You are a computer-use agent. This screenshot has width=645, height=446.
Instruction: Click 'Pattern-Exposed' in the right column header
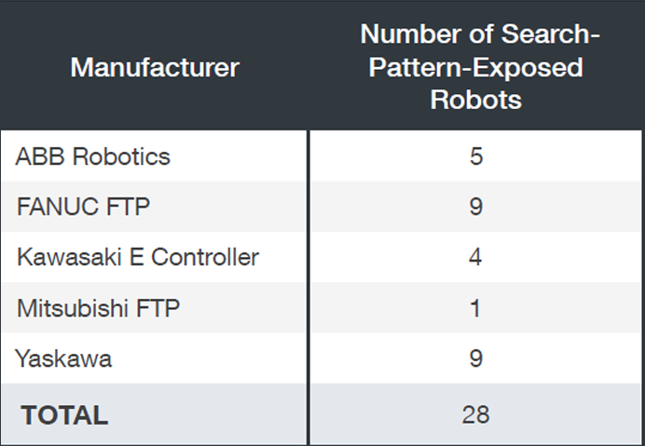coord(475,68)
